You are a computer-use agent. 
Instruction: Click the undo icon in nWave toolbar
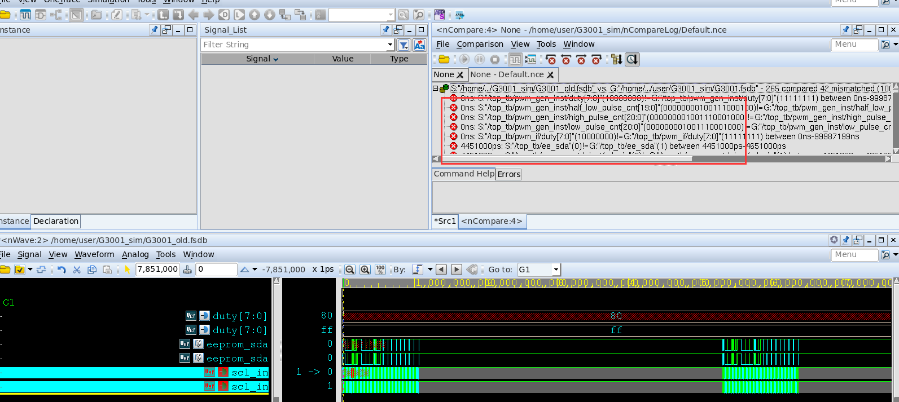coord(62,270)
